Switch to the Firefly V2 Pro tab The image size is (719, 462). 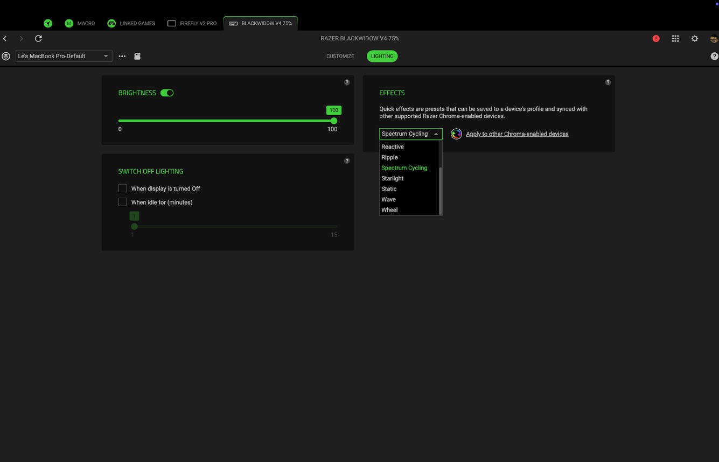(x=192, y=23)
